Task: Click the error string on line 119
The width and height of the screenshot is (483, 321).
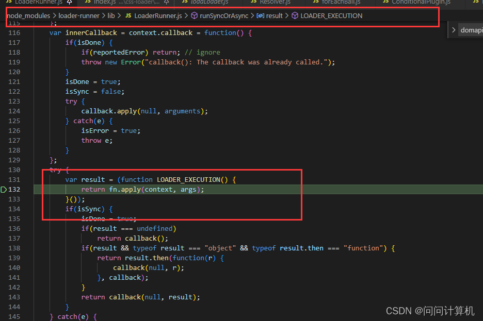Action: 236,62
